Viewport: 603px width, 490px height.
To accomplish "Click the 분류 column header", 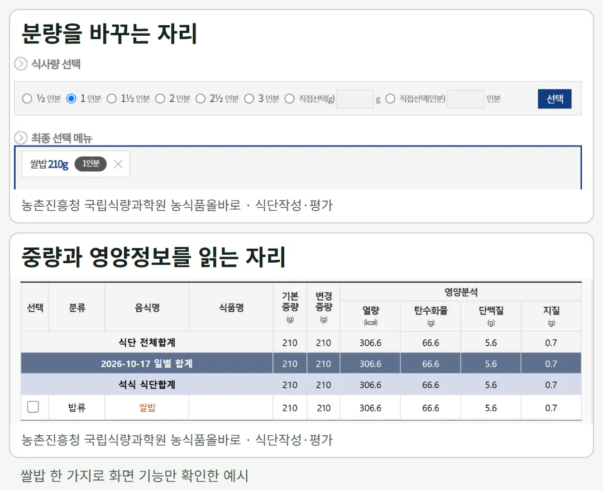I will [x=76, y=307].
